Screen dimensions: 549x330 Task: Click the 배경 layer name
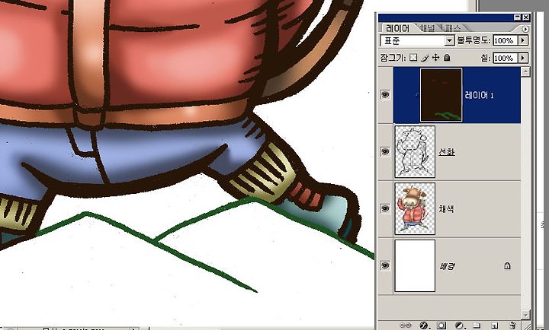coord(447,266)
